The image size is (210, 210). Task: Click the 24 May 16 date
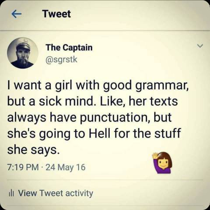click(x=66, y=168)
